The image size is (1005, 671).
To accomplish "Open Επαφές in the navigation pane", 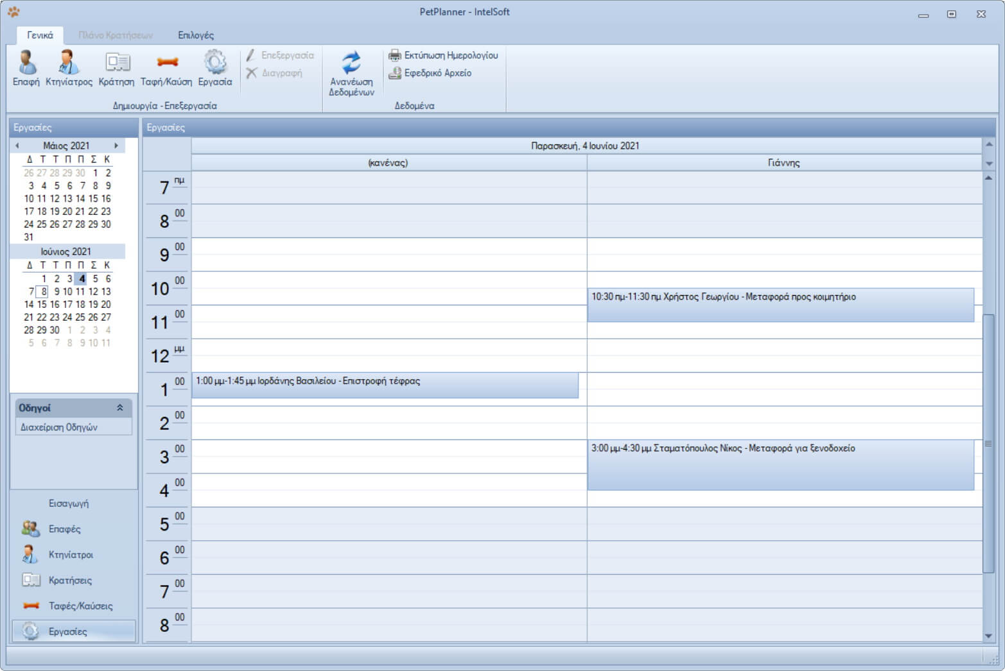I will (64, 529).
